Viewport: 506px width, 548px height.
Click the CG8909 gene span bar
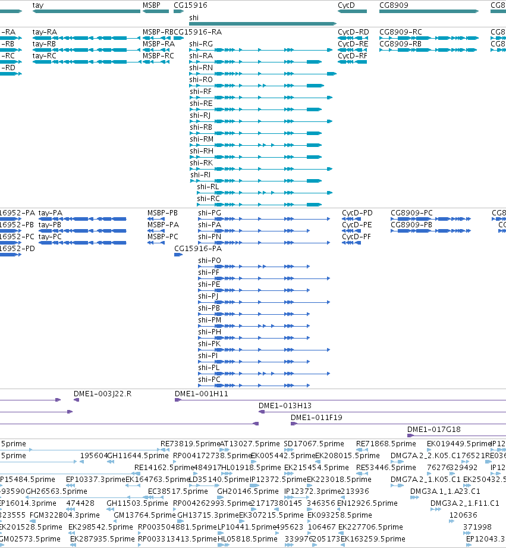point(429,11)
